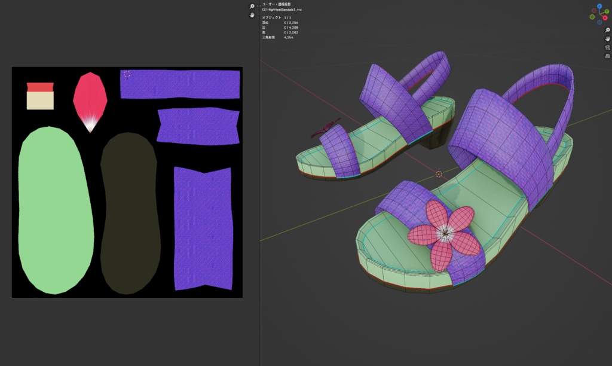Click unlabeled green negative Y gizmo circle
This screenshot has width=612, height=366.
pyautogui.click(x=592, y=17)
